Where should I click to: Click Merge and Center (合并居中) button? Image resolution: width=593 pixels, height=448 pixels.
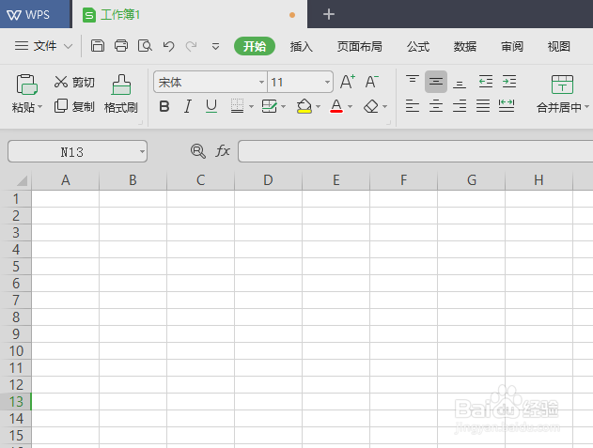(x=562, y=95)
